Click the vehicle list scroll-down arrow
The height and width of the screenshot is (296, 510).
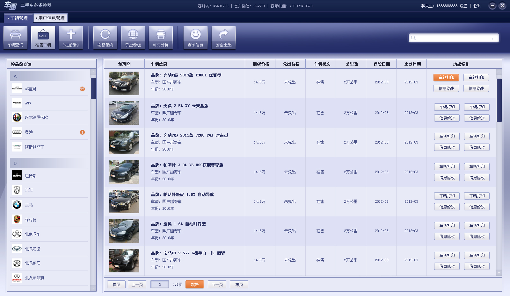(499, 272)
